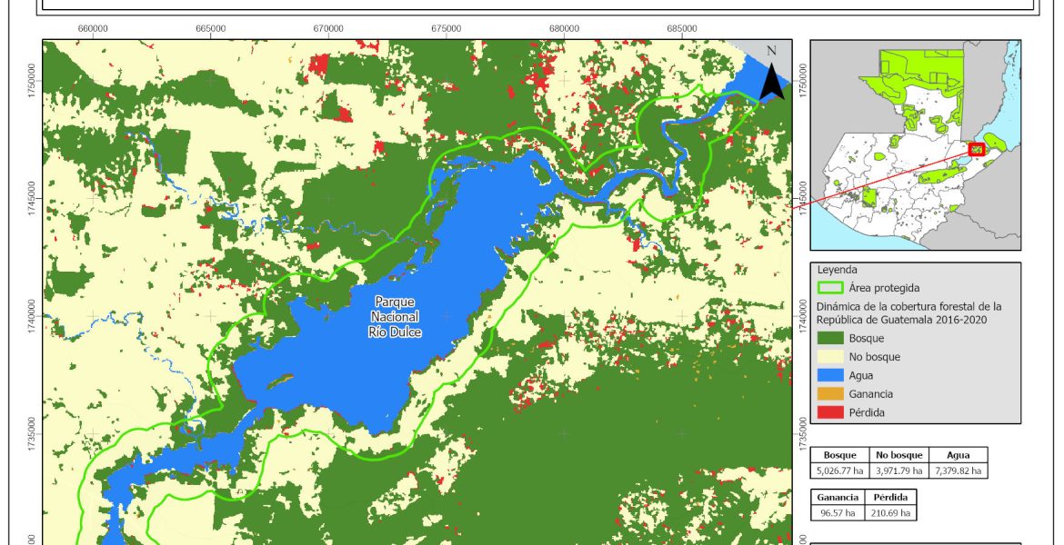This screenshot has height=545, width=1064.
Task: Select the Bosque header cell in the area table
Action: 839,455
